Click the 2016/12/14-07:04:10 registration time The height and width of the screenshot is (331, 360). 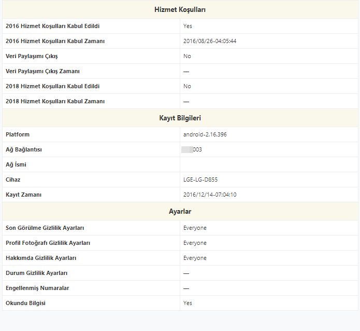(210, 195)
